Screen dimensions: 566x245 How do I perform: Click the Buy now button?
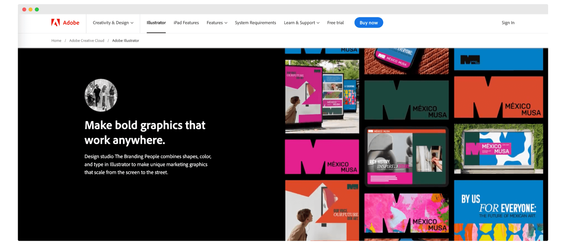[x=369, y=23]
